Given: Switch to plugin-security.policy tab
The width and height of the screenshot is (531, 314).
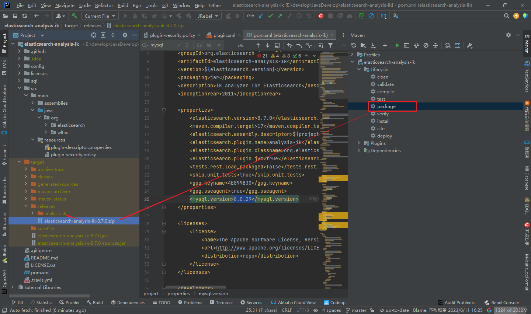Looking at the screenshot, I should pos(172,35).
